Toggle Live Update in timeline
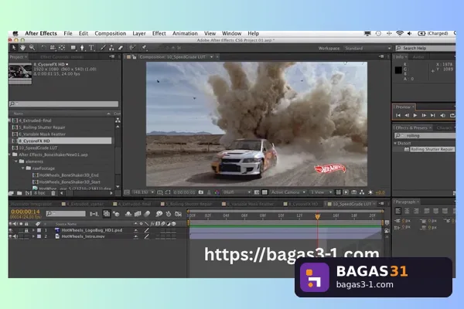464x309 pixels. (107, 213)
